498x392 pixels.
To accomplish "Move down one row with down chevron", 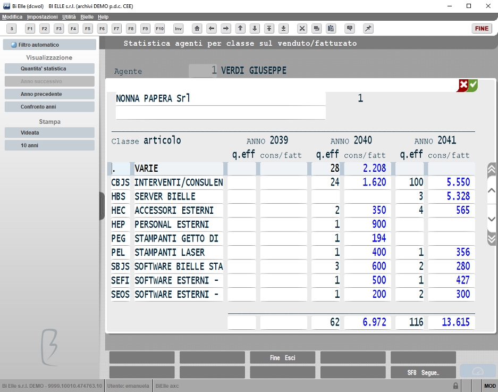I will (x=491, y=219).
